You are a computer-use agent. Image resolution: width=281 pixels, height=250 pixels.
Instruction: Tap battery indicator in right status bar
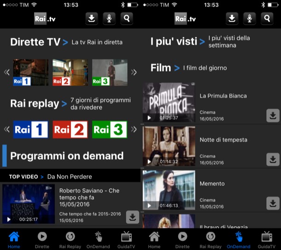[x=273, y=5]
